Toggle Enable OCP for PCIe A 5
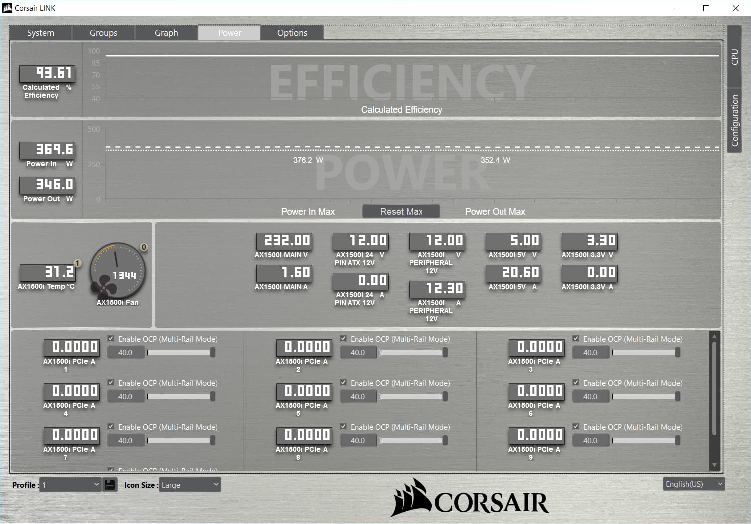This screenshot has width=751, height=524. [343, 383]
